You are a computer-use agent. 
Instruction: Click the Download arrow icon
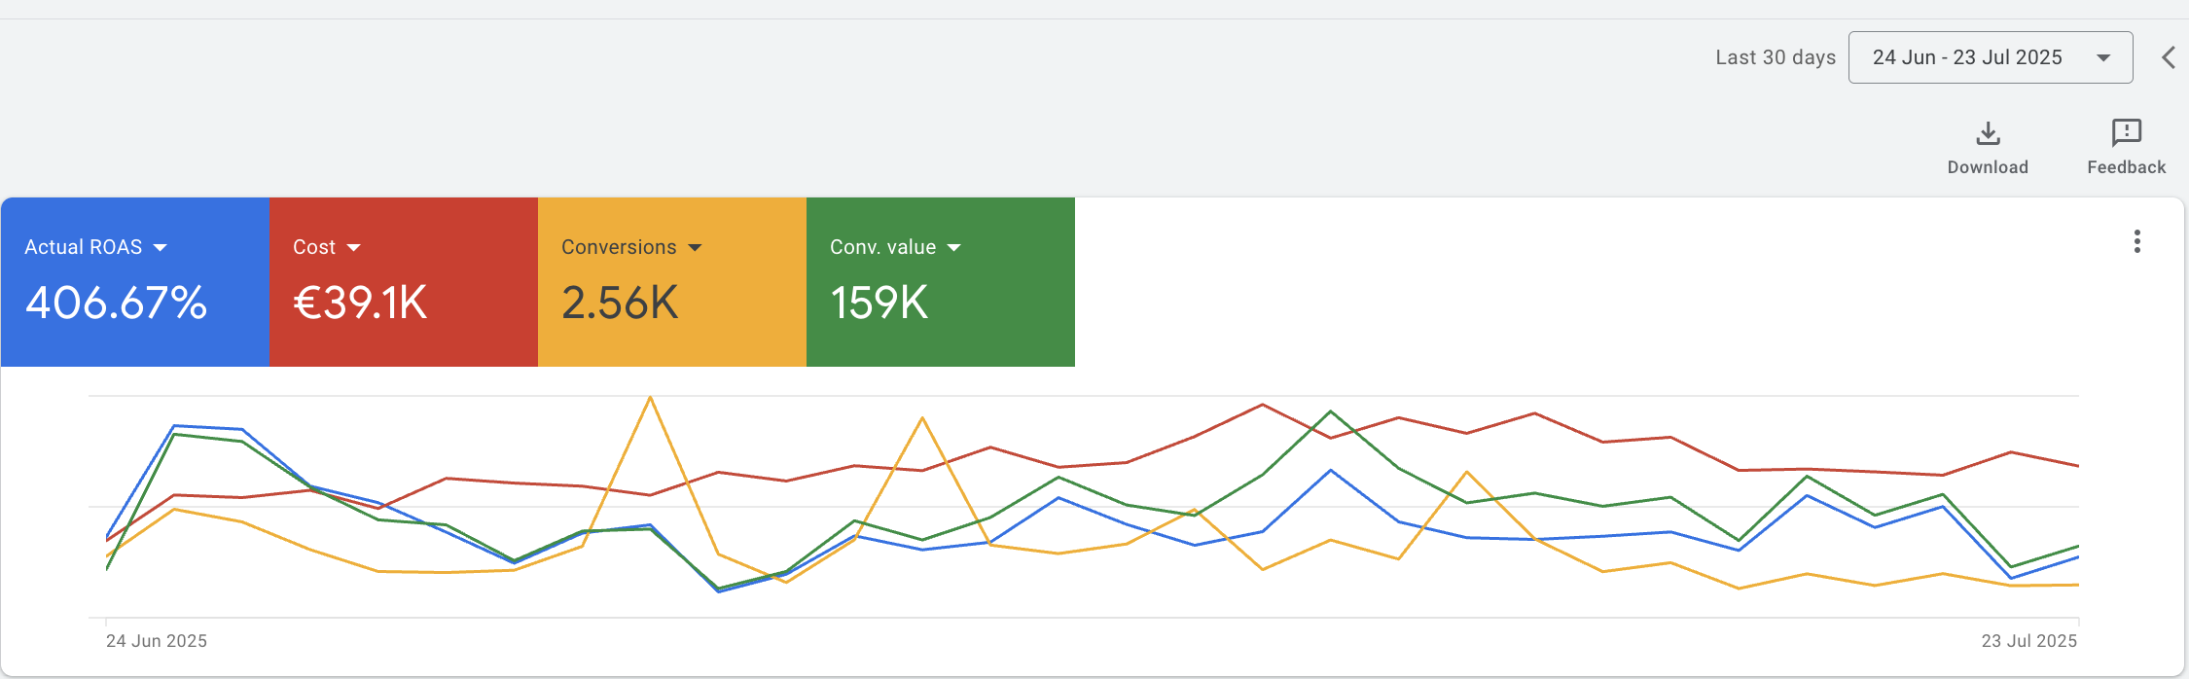point(1988,133)
